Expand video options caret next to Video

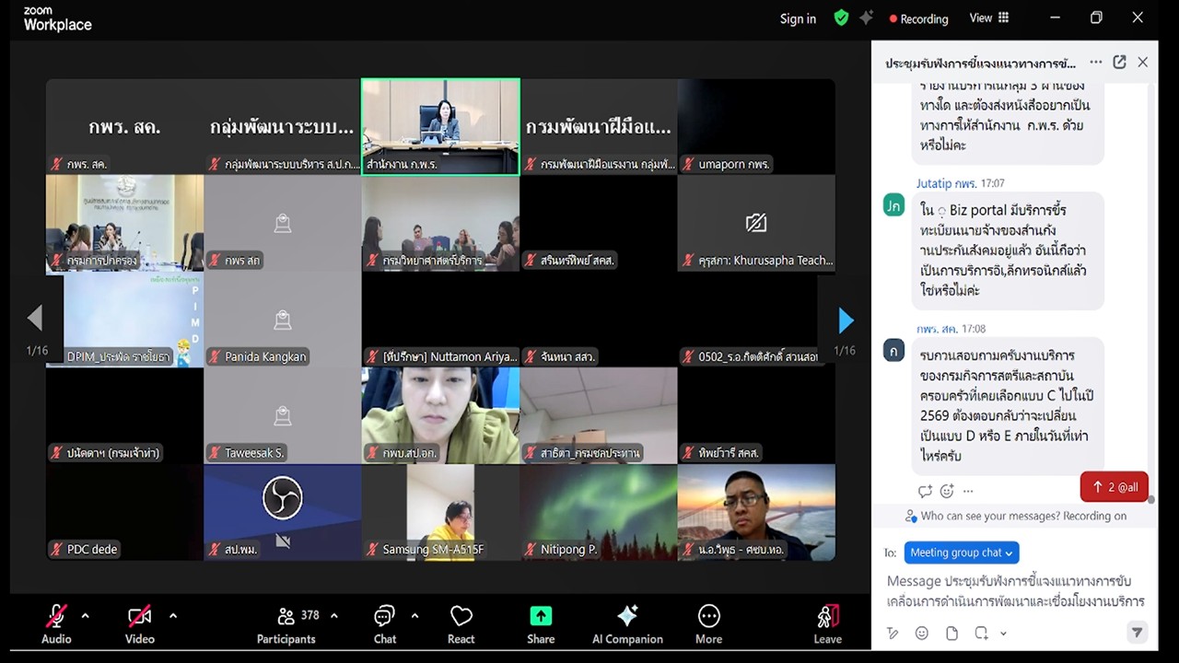click(172, 616)
